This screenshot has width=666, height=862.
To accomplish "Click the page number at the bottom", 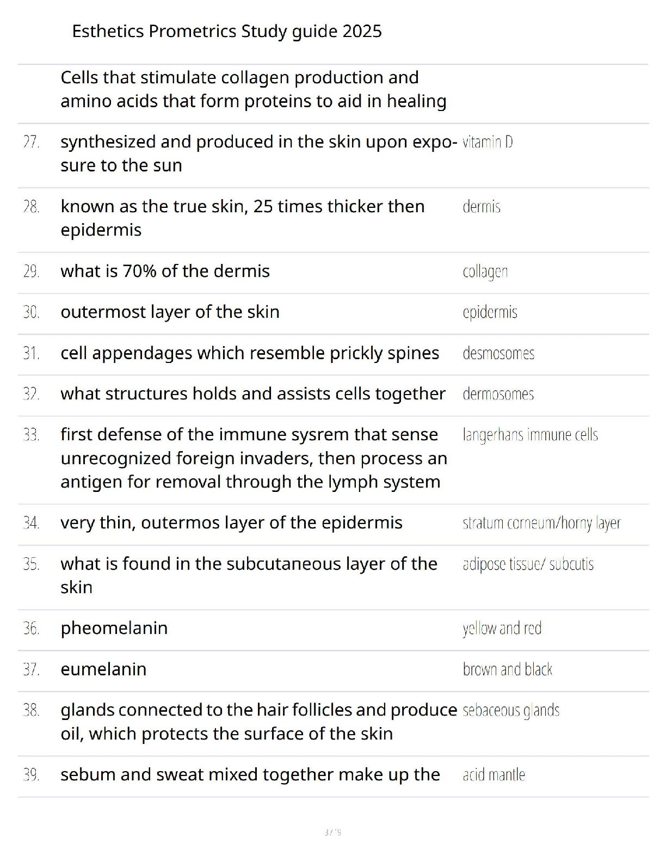I will [x=333, y=832].
